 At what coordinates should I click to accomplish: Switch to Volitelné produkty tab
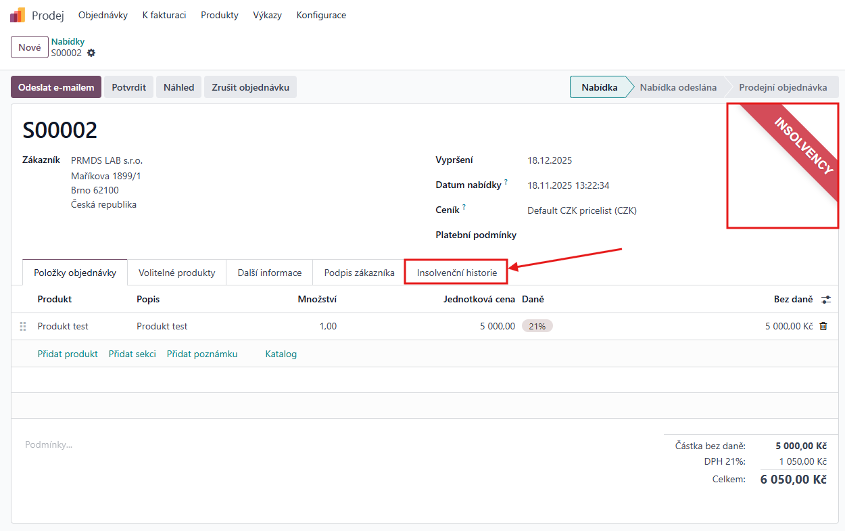pos(176,273)
